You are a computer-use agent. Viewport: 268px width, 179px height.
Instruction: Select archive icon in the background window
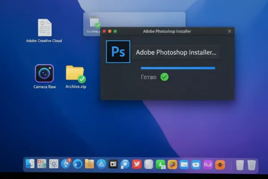pyautogui.click(x=95, y=22)
